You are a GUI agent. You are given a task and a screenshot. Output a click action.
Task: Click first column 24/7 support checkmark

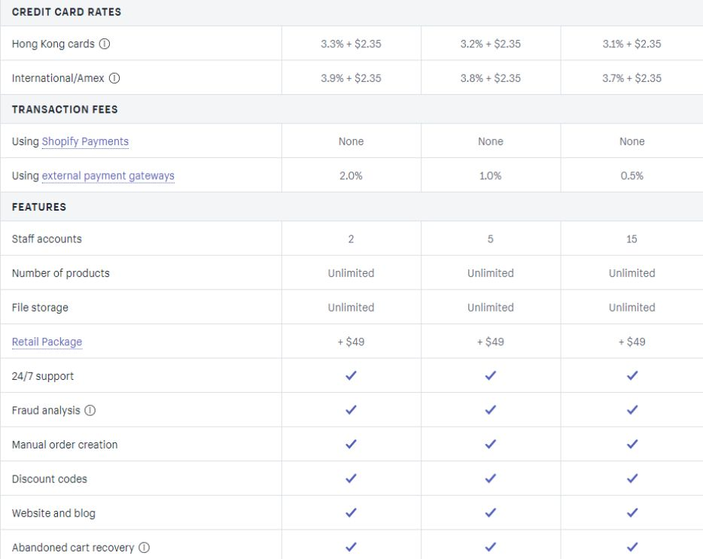[x=351, y=375]
